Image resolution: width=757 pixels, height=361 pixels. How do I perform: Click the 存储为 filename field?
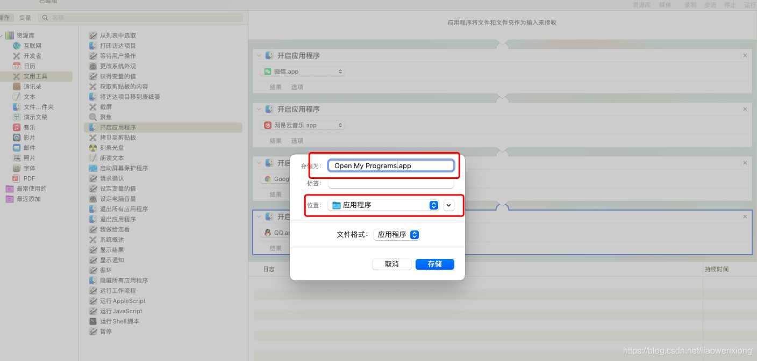pos(391,165)
